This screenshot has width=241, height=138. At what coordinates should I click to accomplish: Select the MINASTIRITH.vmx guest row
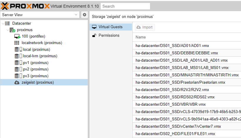[187, 75]
